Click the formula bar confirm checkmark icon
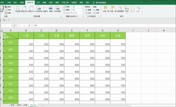This screenshot has height=107, width=176. [24, 26]
